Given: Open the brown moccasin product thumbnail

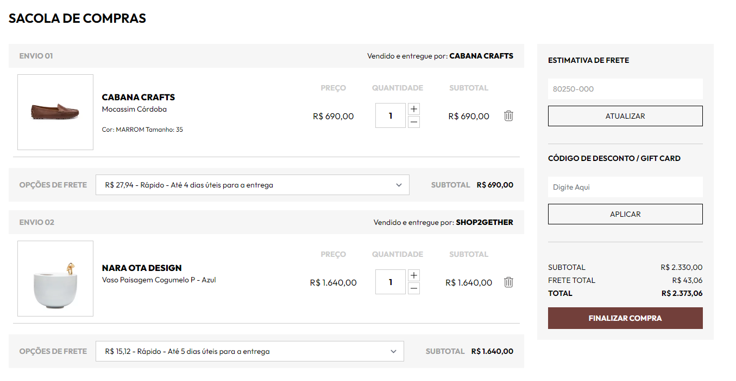Looking at the screenshot, I should pos(55,112).
